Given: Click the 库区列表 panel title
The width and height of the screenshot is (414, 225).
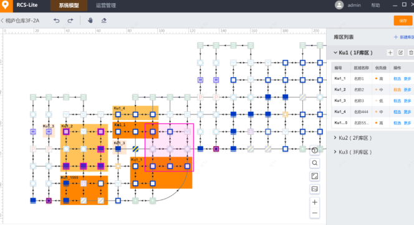Looking at the screenshot, I should pyautogui.click(x=344, y=37).
